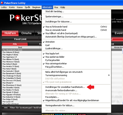Select table Fun Arrakis IV (fast)

coord(22,66)
